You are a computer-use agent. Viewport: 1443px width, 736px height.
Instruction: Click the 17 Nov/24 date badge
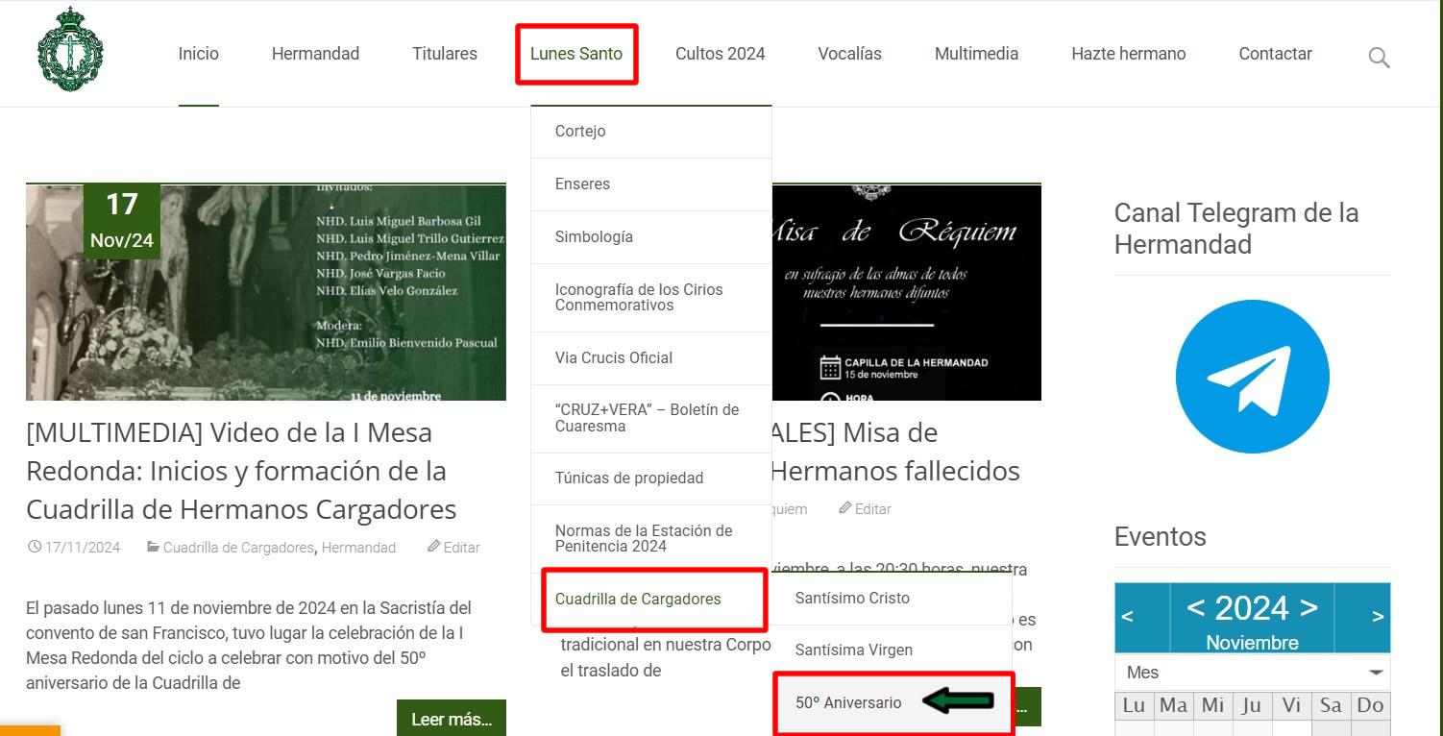tap(122, 220)
